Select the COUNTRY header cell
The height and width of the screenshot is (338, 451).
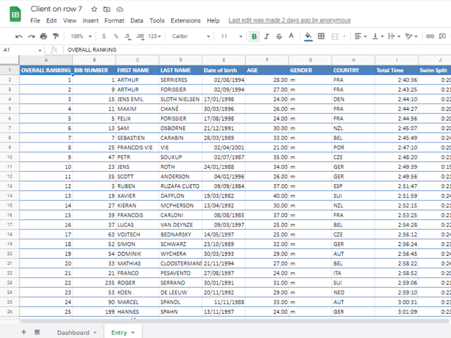[x=353, y=70]
